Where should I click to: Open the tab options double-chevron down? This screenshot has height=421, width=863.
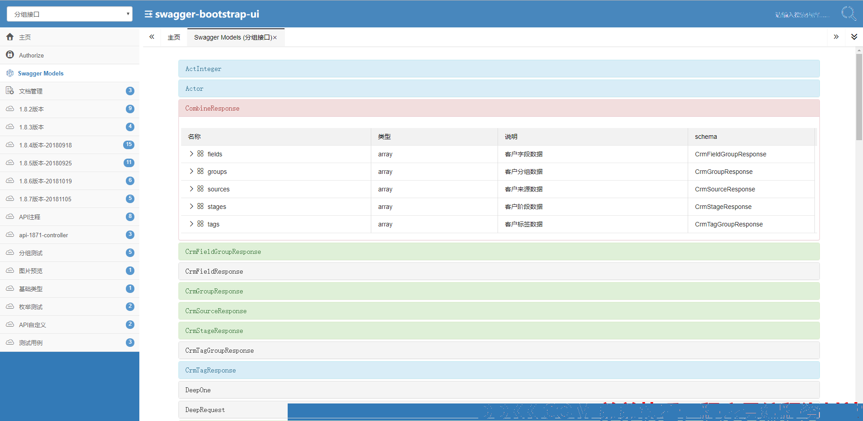[854, 37]
